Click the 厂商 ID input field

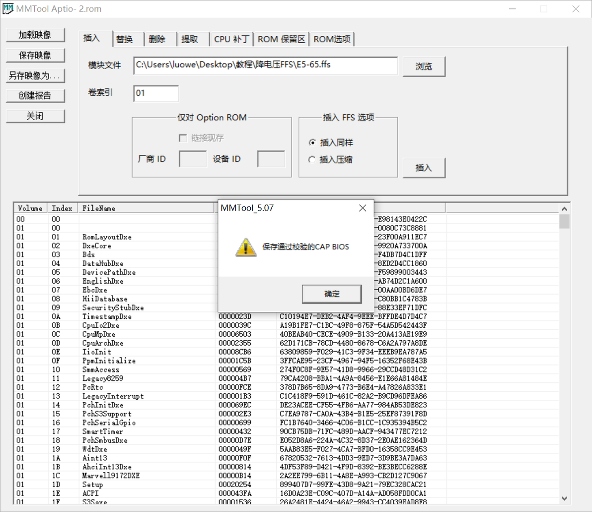coord(193,159)
